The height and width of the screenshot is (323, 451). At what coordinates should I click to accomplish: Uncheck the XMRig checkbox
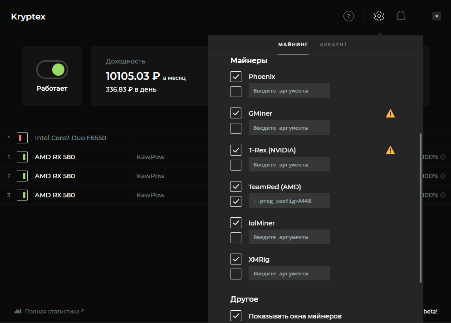pyautogui.click(x=236, y=259)
